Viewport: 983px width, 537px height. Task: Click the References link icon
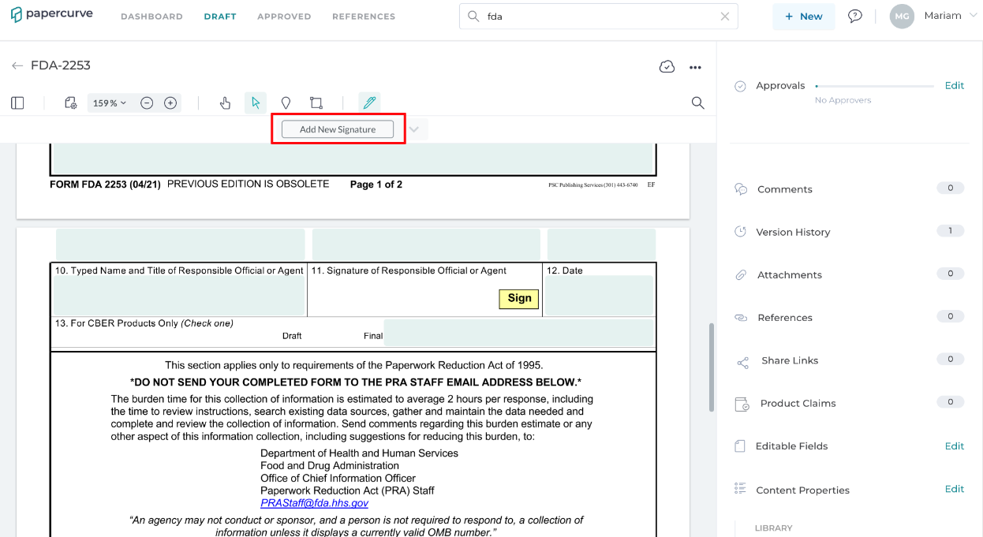[741, 317]
